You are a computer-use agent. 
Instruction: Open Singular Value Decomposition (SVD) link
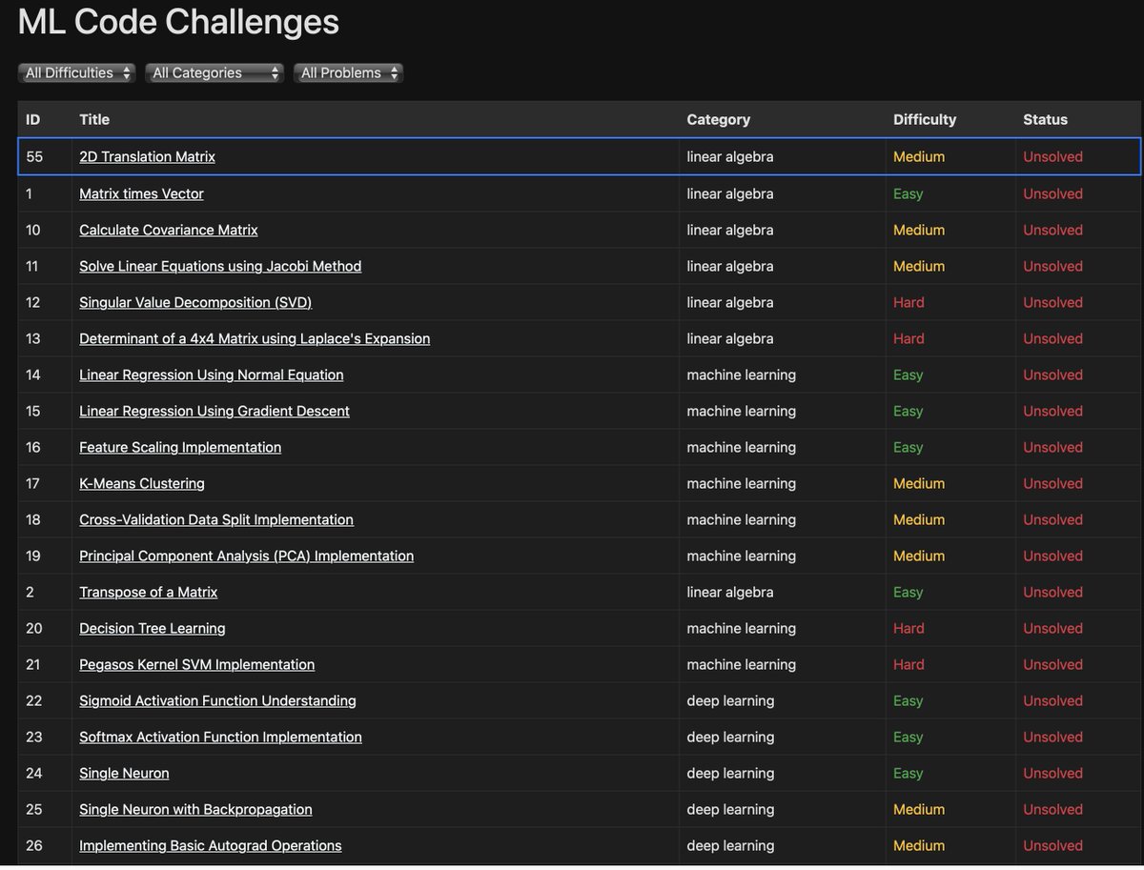(195, 302)
